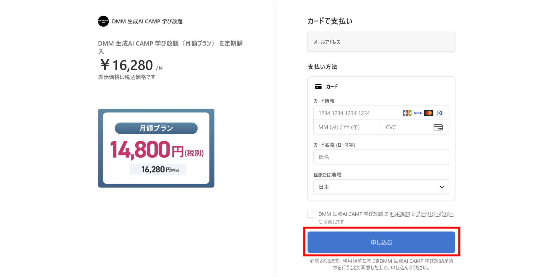Image resolution: width=548 pixels, height=277 pixels.
Task: Click the CVC card hint icon
Action: coord(438,127)
